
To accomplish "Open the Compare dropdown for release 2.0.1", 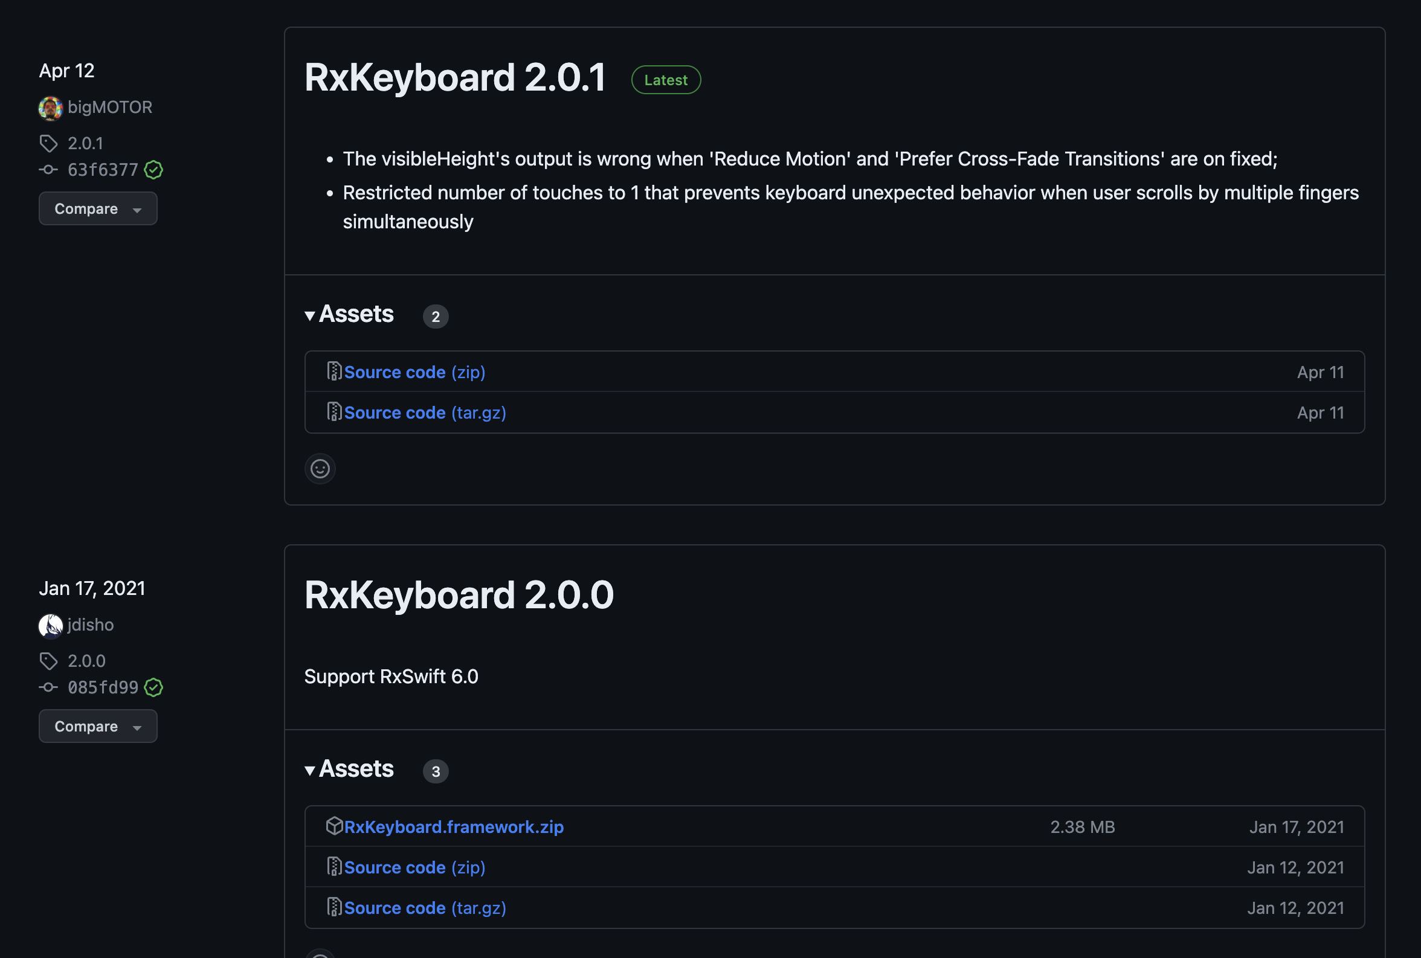I will click(x=98, y=209).
